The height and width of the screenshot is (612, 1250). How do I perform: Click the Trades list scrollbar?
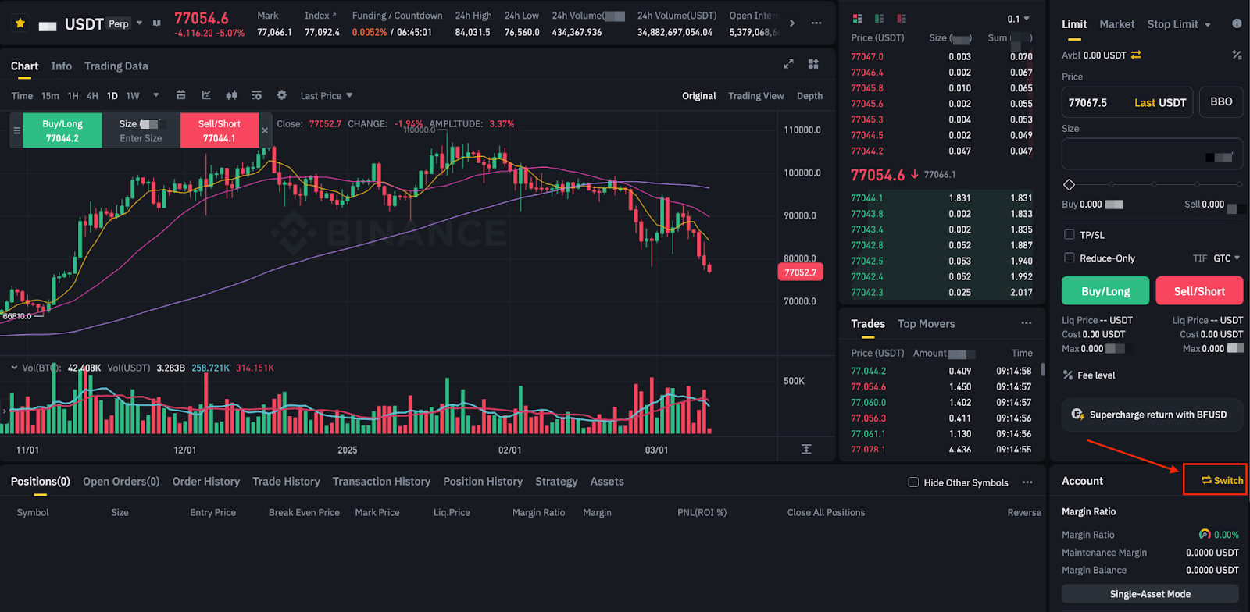click(x=1043, y=369)
